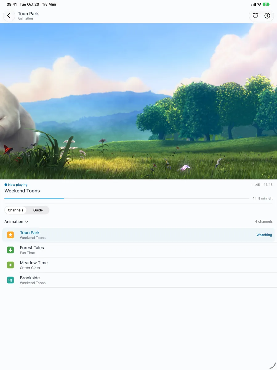This screenshot has width=277, height=370.
Task: Switch to the Channels tab
Action: (15, 210)
